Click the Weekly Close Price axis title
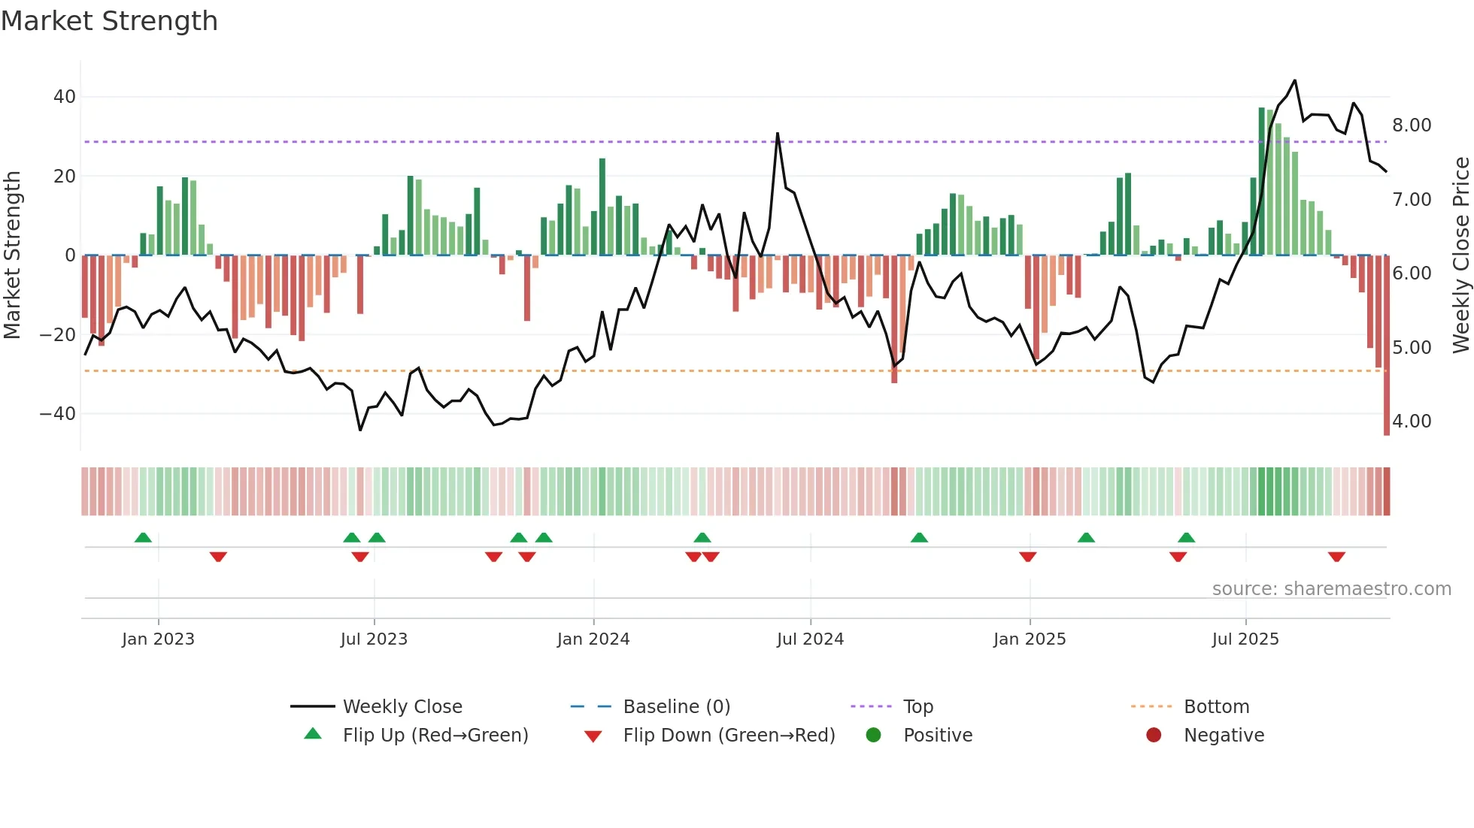Viewport: 1474px width, 828px height. tap(1460, 255)
